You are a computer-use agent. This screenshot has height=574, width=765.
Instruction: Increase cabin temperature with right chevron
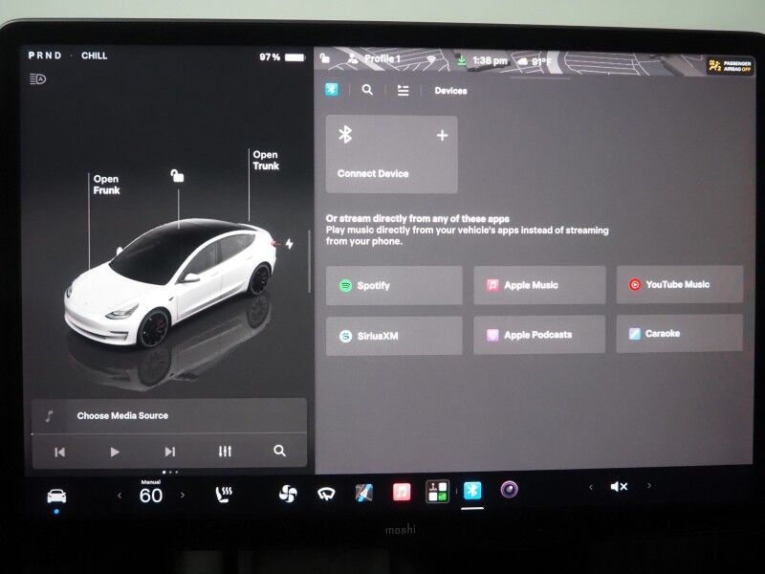click(183, 495)
